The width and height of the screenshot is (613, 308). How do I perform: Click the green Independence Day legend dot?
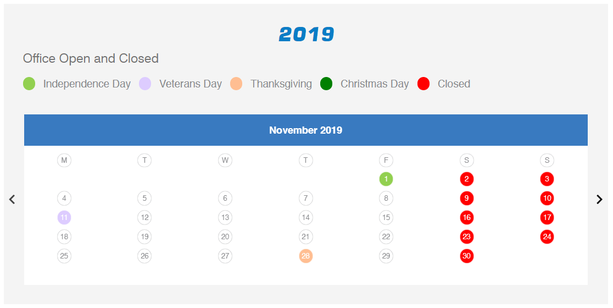click(29, 84)
